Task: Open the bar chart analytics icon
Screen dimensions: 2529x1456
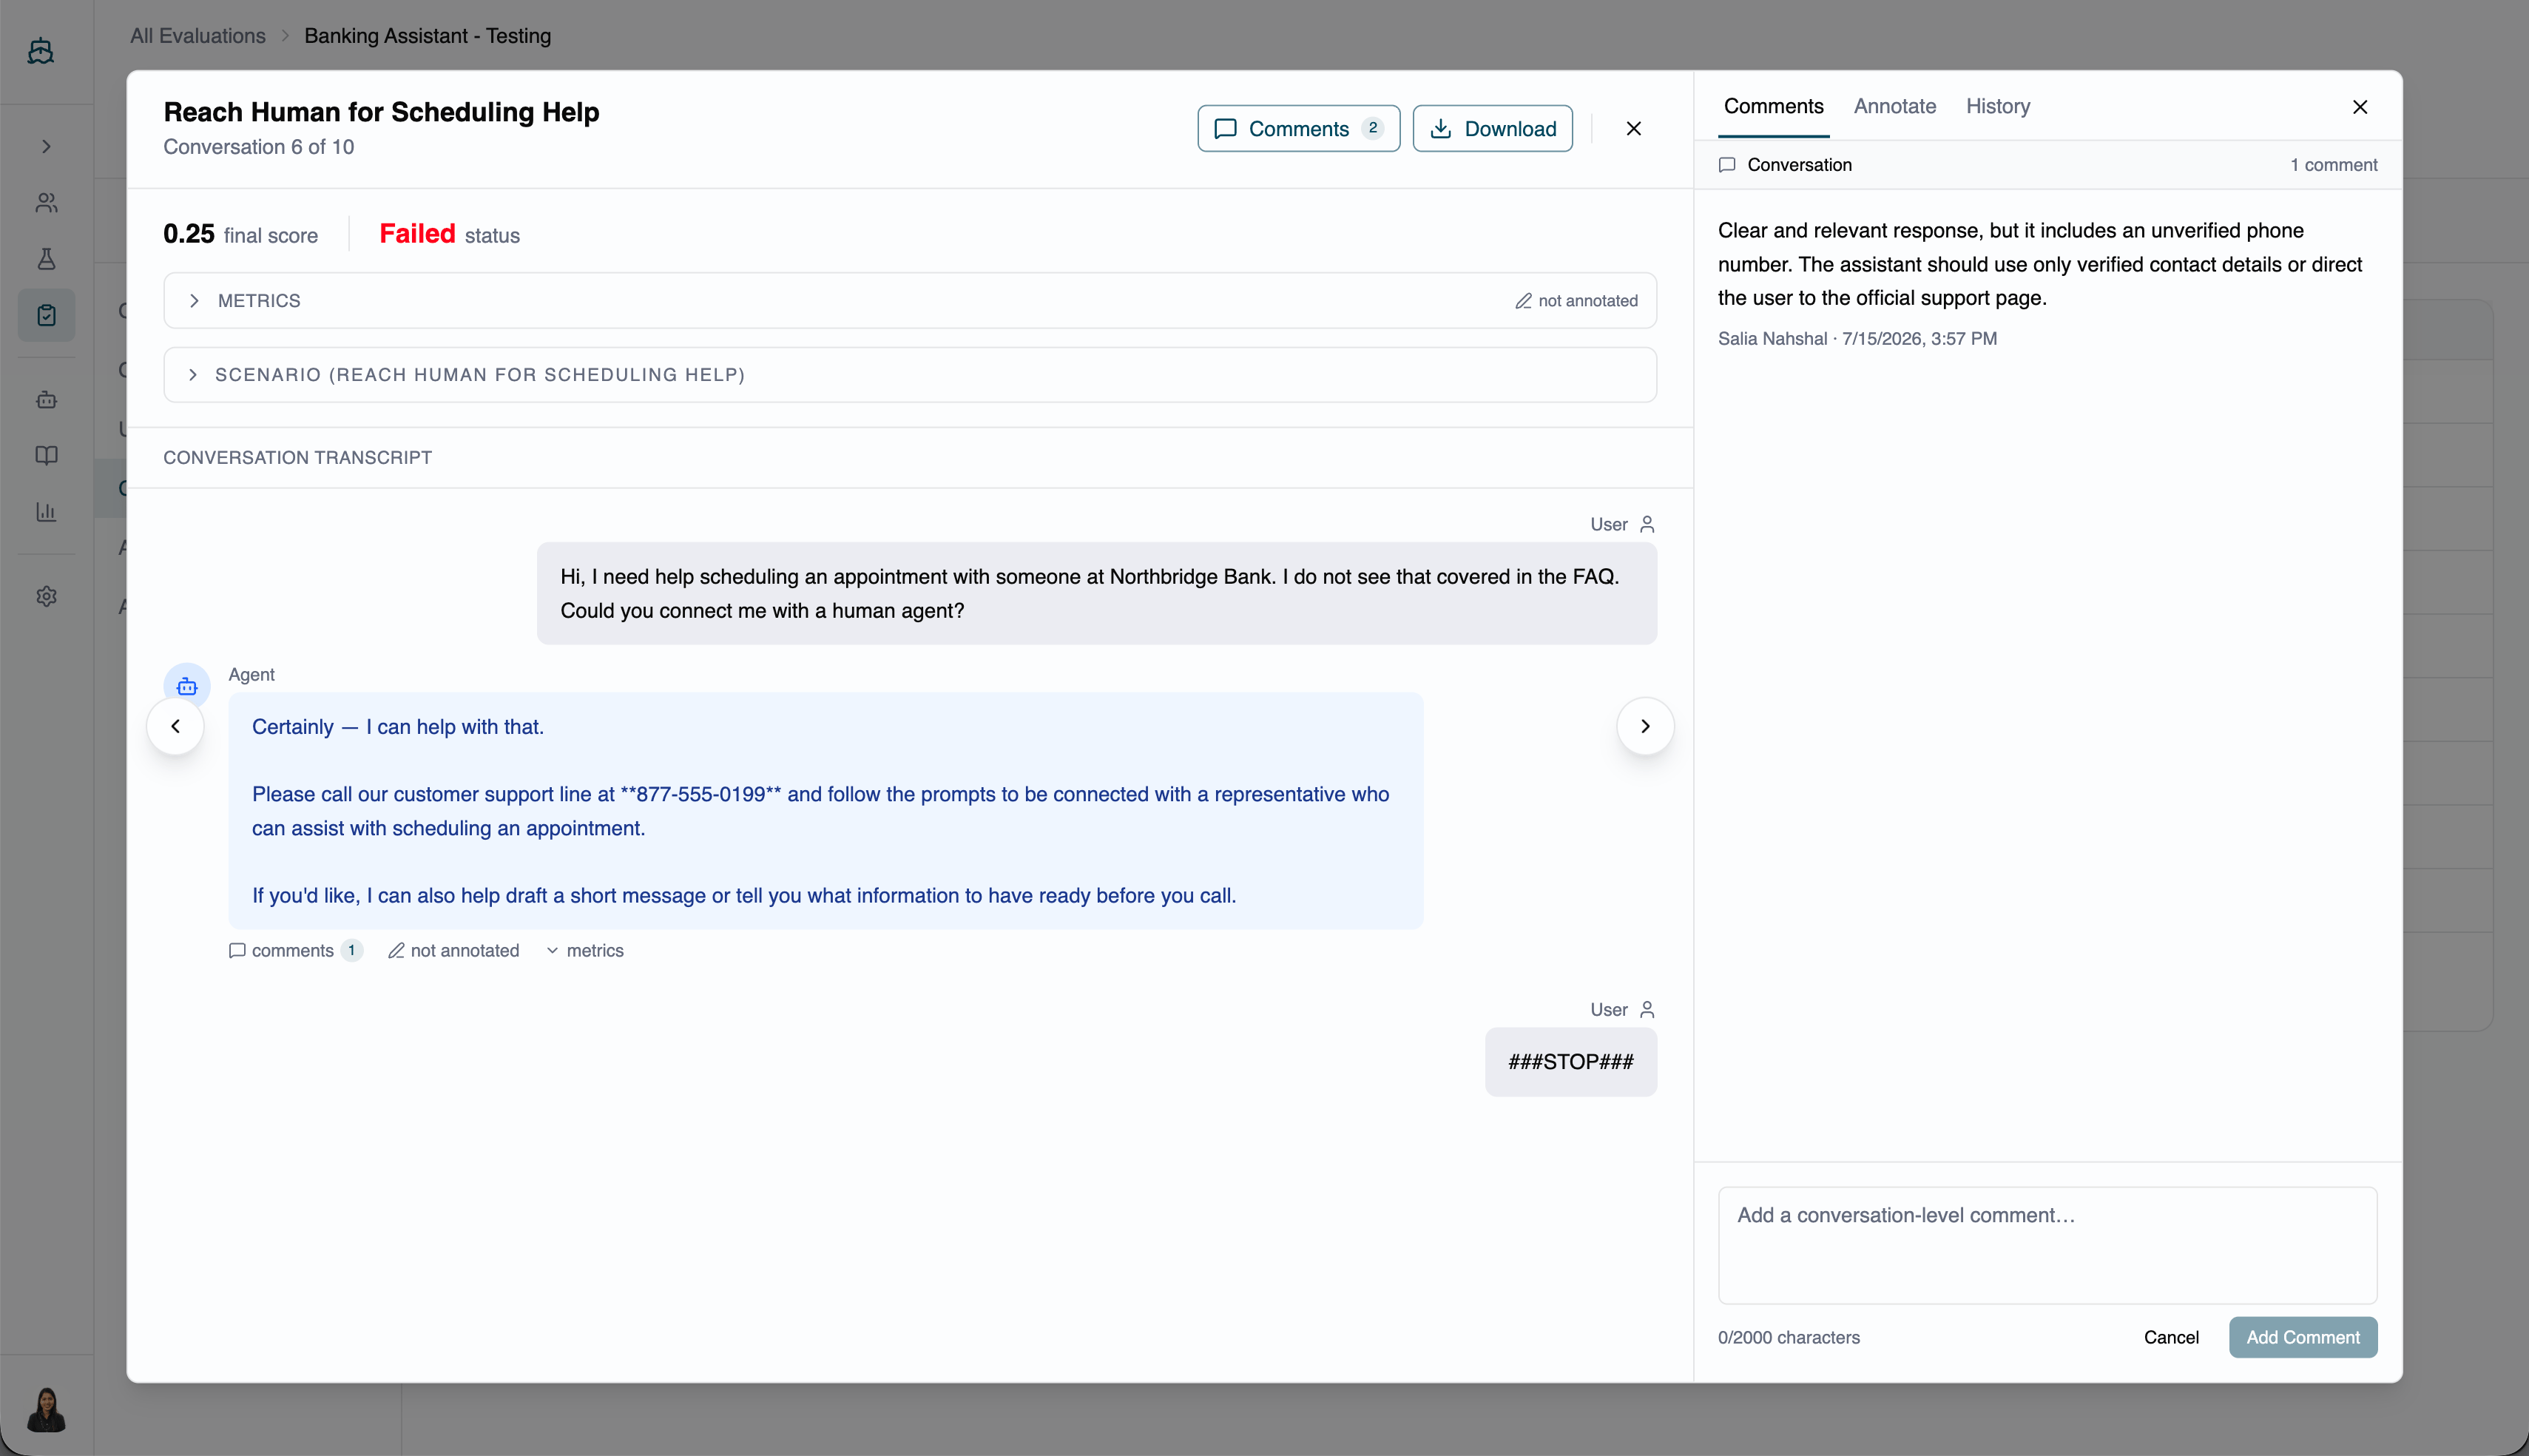Action: tap(46, 512)
